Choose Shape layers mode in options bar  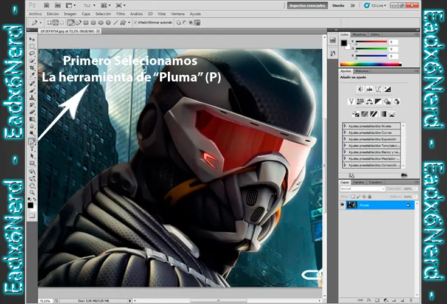(x=49, y=22)
